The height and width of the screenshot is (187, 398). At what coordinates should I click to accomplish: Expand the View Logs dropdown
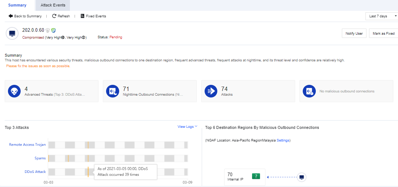(187, 127)
